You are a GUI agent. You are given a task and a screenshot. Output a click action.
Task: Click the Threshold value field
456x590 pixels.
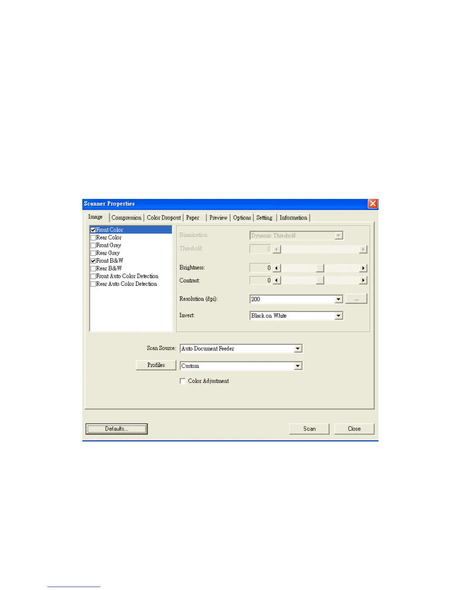tap(261, 249)
